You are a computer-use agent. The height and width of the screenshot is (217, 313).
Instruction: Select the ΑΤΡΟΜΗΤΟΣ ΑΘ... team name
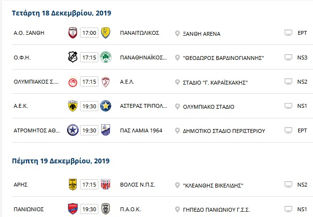37,130
